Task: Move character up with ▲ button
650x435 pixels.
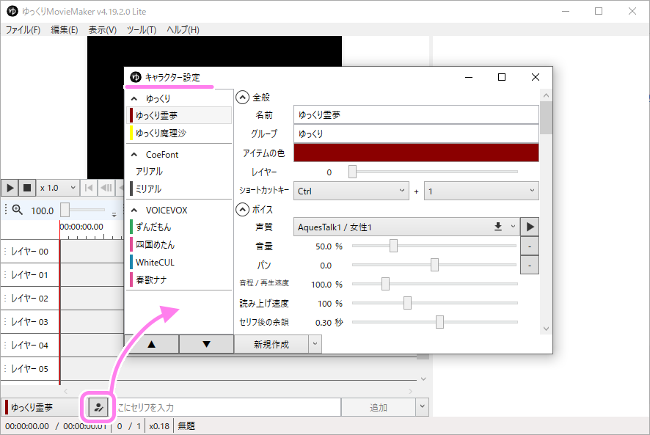Action: point(152,344)
